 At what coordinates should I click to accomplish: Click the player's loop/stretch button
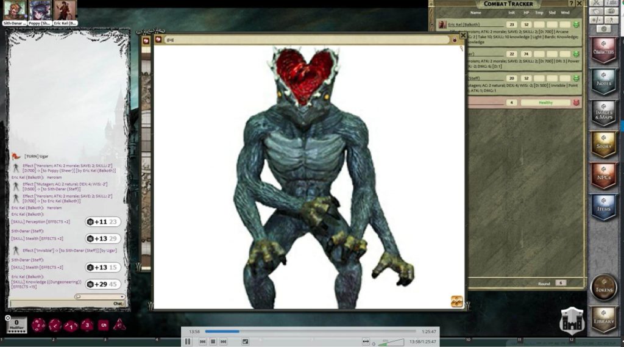[x=366, y=342]
